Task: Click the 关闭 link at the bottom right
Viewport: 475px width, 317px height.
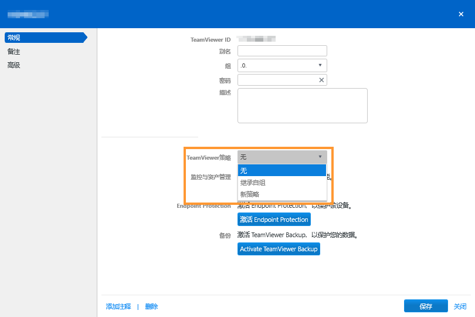Action: [x=460, y=306]
